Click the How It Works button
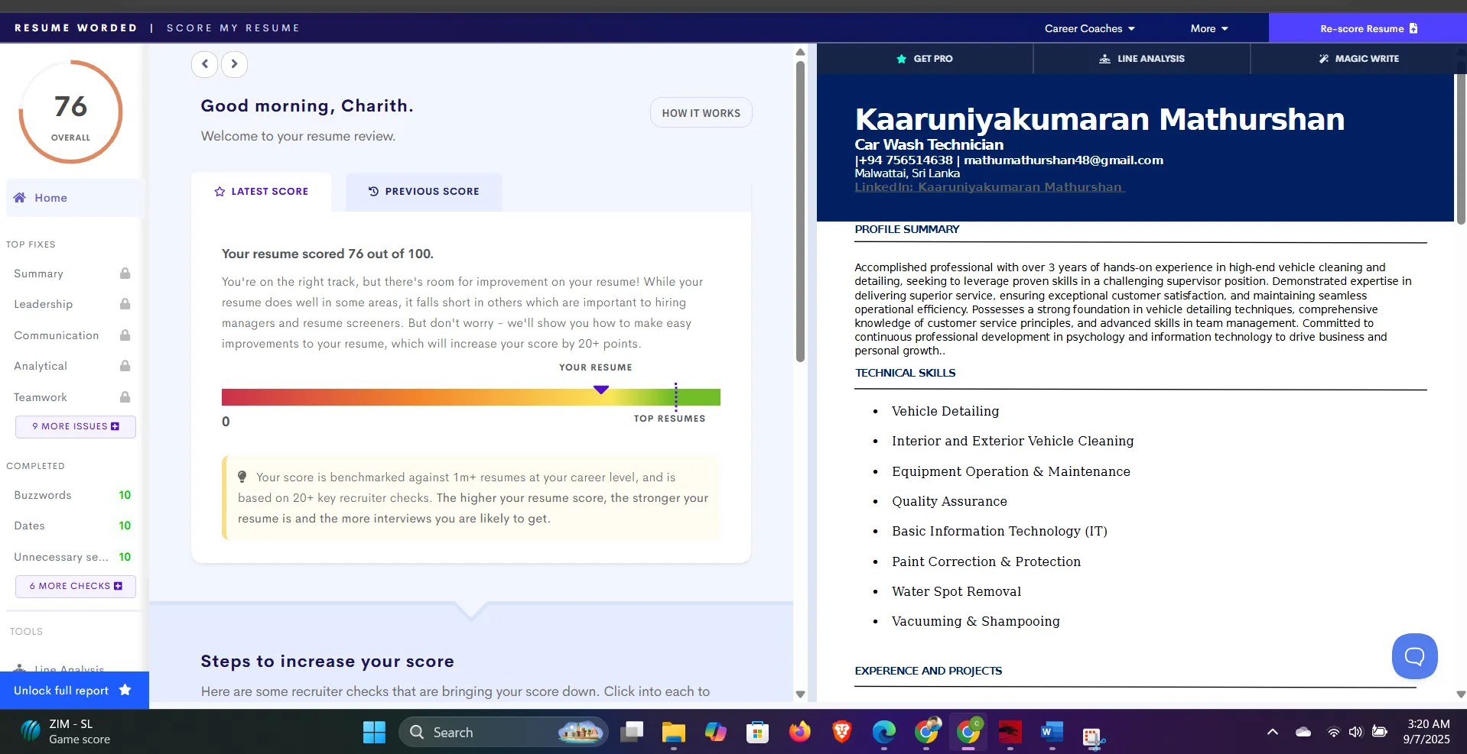Screen dimensions: 1467x754 coord(701,113)
